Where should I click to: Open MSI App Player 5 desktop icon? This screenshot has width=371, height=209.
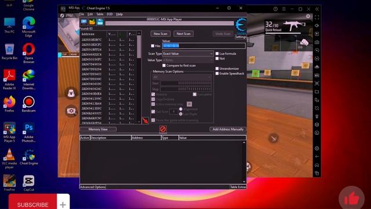tap(9, 132)
